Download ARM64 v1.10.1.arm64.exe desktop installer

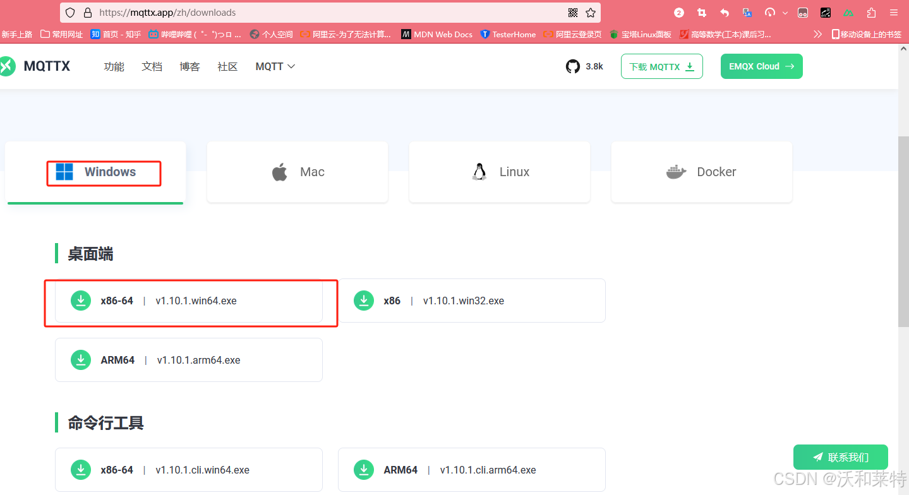pyautogui.click(x=189, y=360)
